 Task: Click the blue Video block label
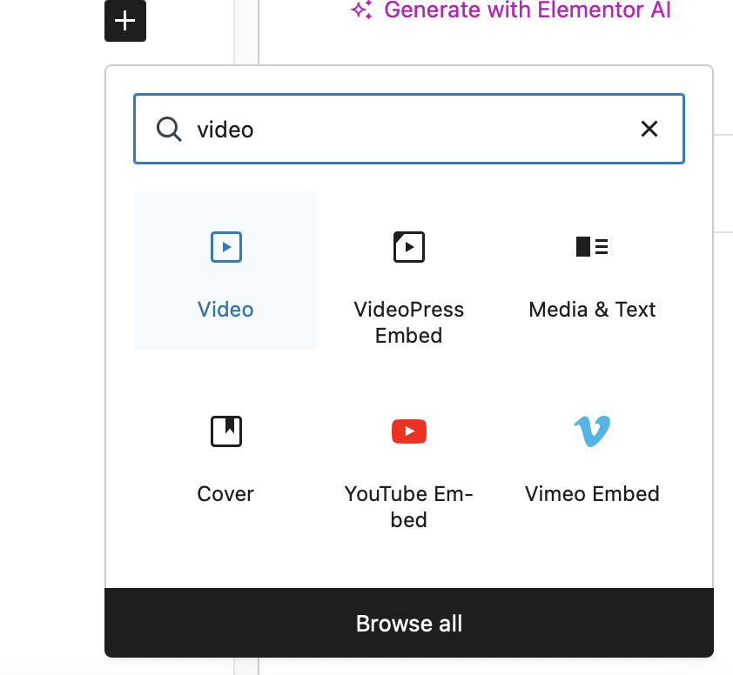click(225, 310)
